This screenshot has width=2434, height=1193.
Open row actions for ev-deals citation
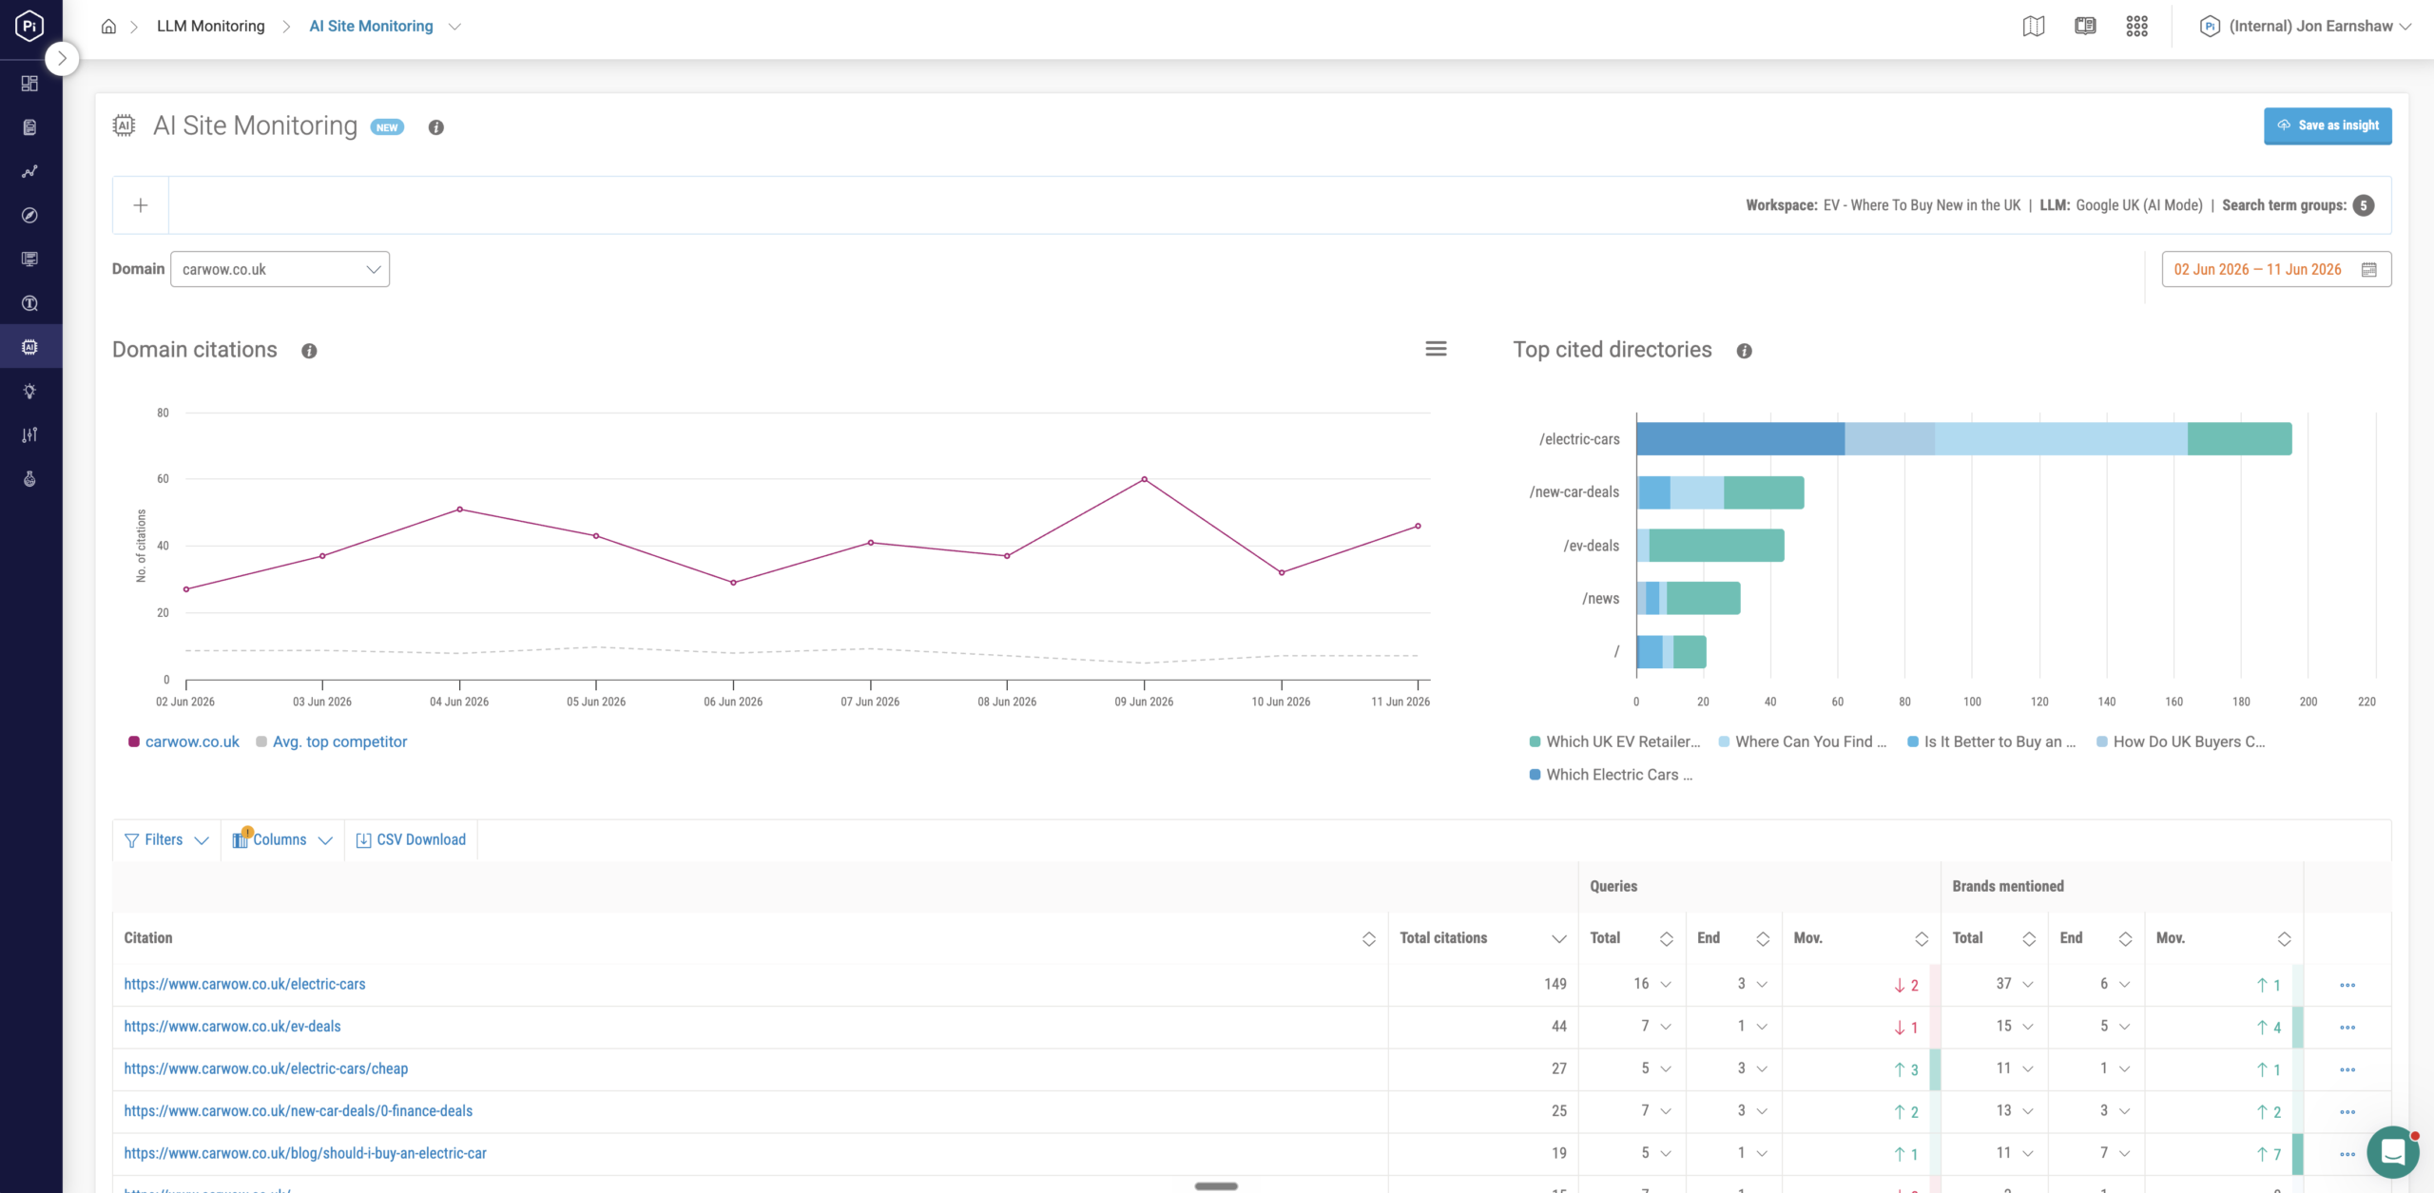(x=2347, y=1027)
